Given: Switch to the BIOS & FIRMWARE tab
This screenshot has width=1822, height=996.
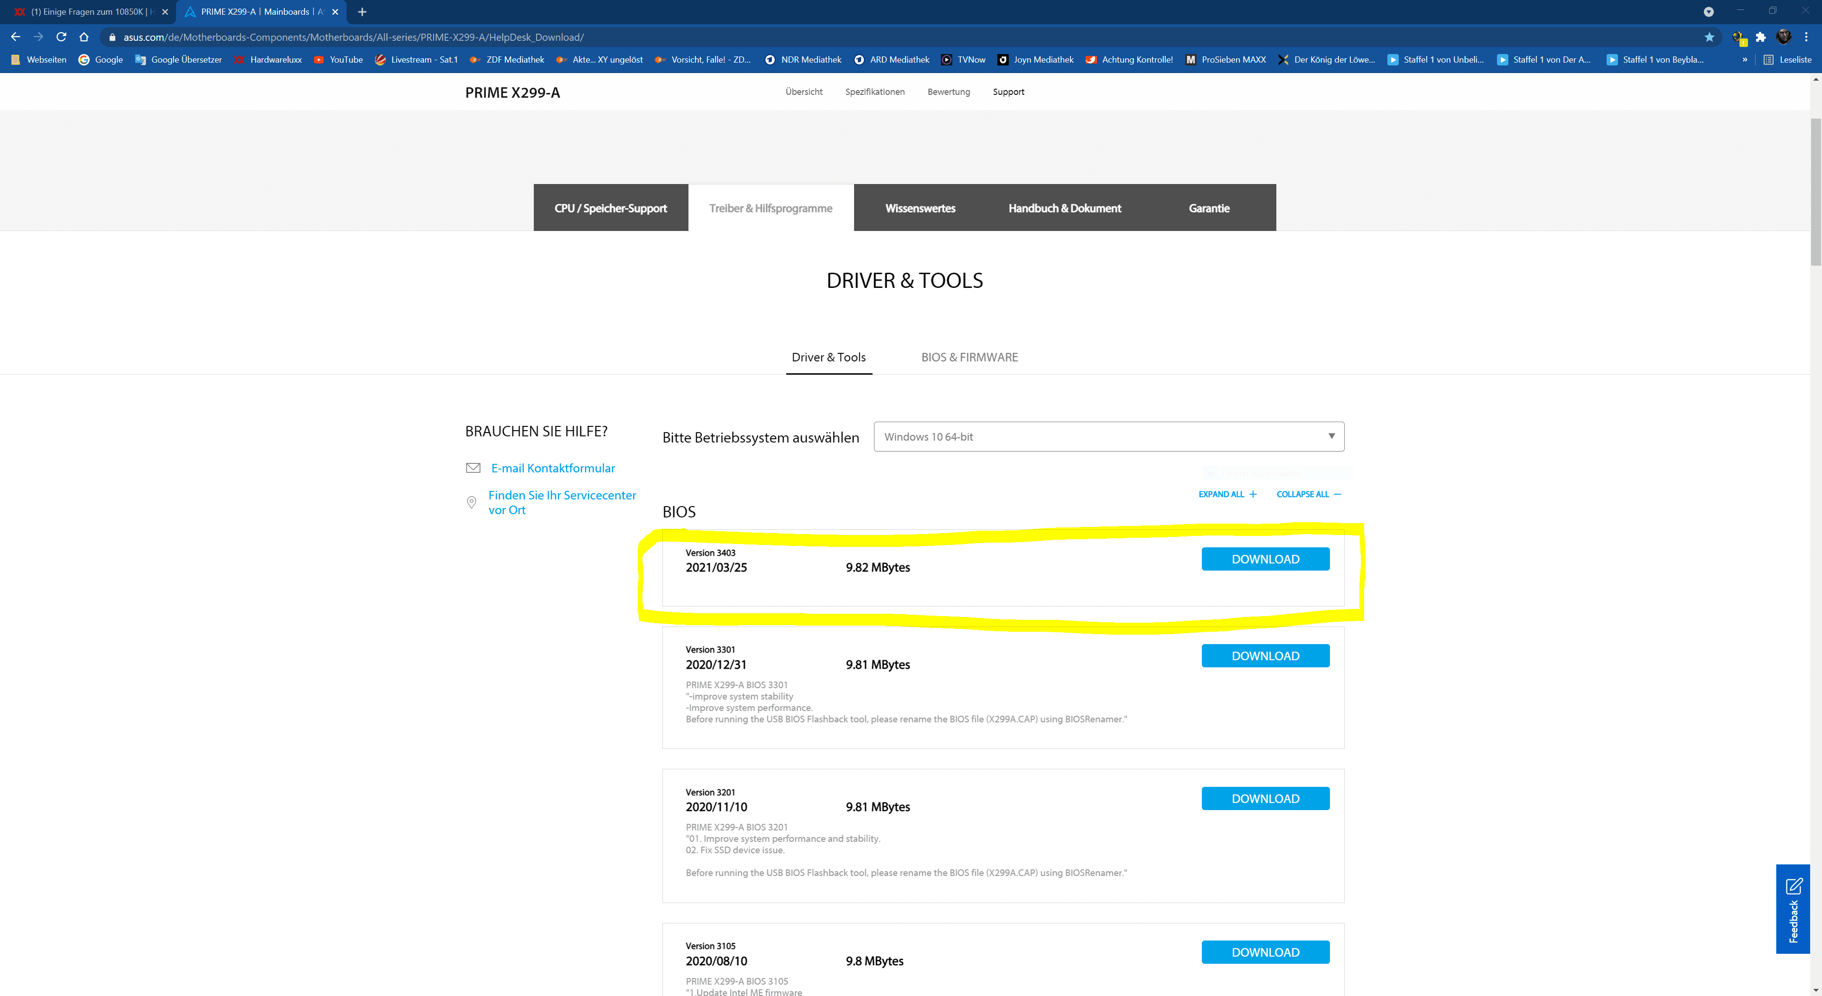Looking at the screenshot, I should (x=969, y=357).
